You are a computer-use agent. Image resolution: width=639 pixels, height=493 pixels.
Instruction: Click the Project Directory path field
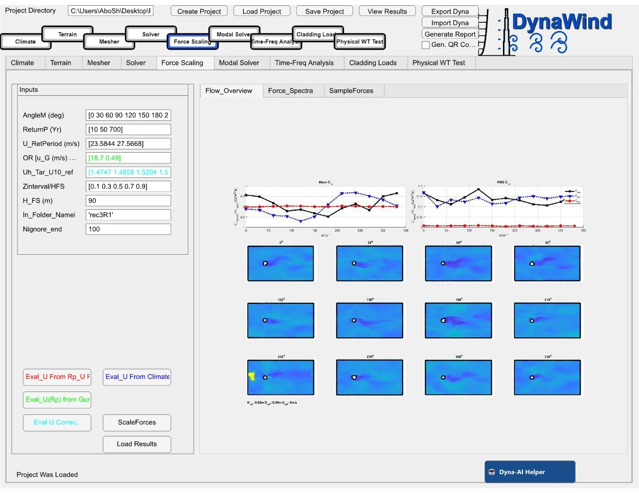[x=111, y=11]
